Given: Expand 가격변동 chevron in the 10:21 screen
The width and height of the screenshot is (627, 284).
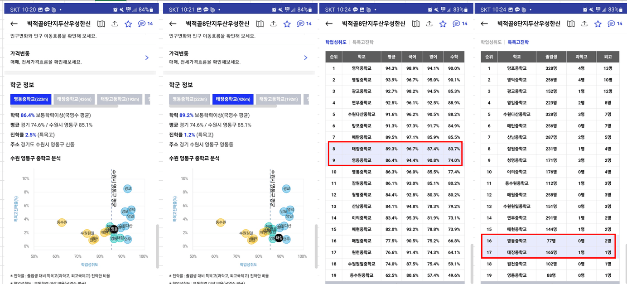Looking at the screenshot, I should pyautogui.click(x=306, y=58).
